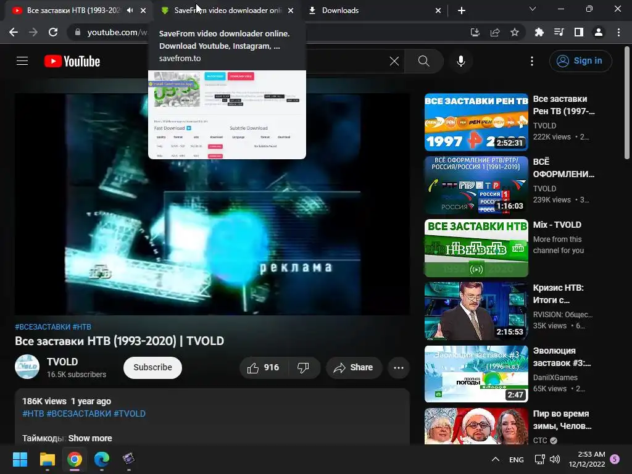Open the ENG language switcher
Image resolution: width=632 pixels, height=474 pixels.
point(517,459)
